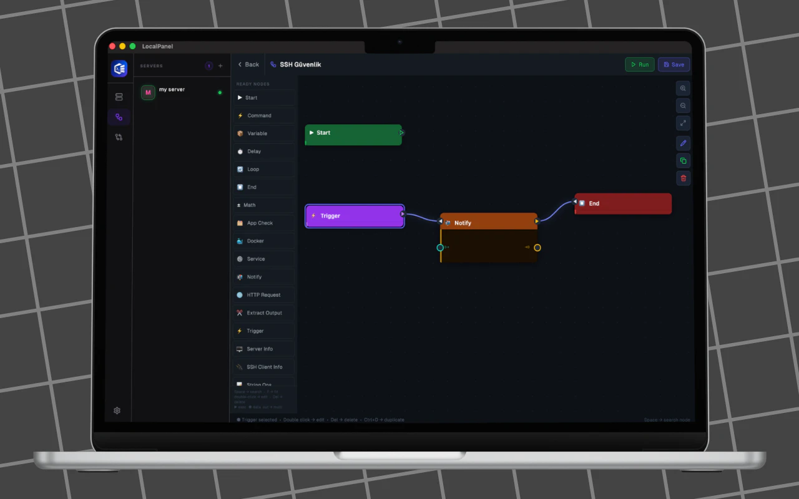Fit the workflow to screen
The image size is (799, 499).
point(683,124)
